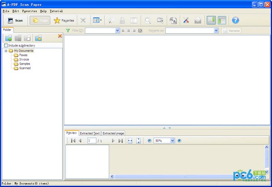Collapse the My Documents tree node
Image resolution: width=272 pixels, height=187 pixels.
point(6,51)
